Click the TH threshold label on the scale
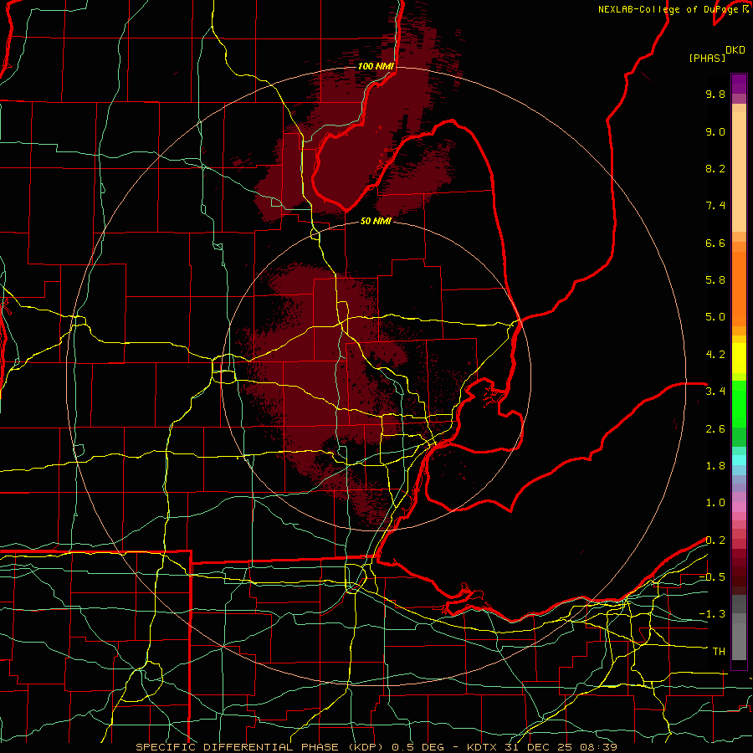Viewport: 753px width, 753px height. [x=720, y=652]
